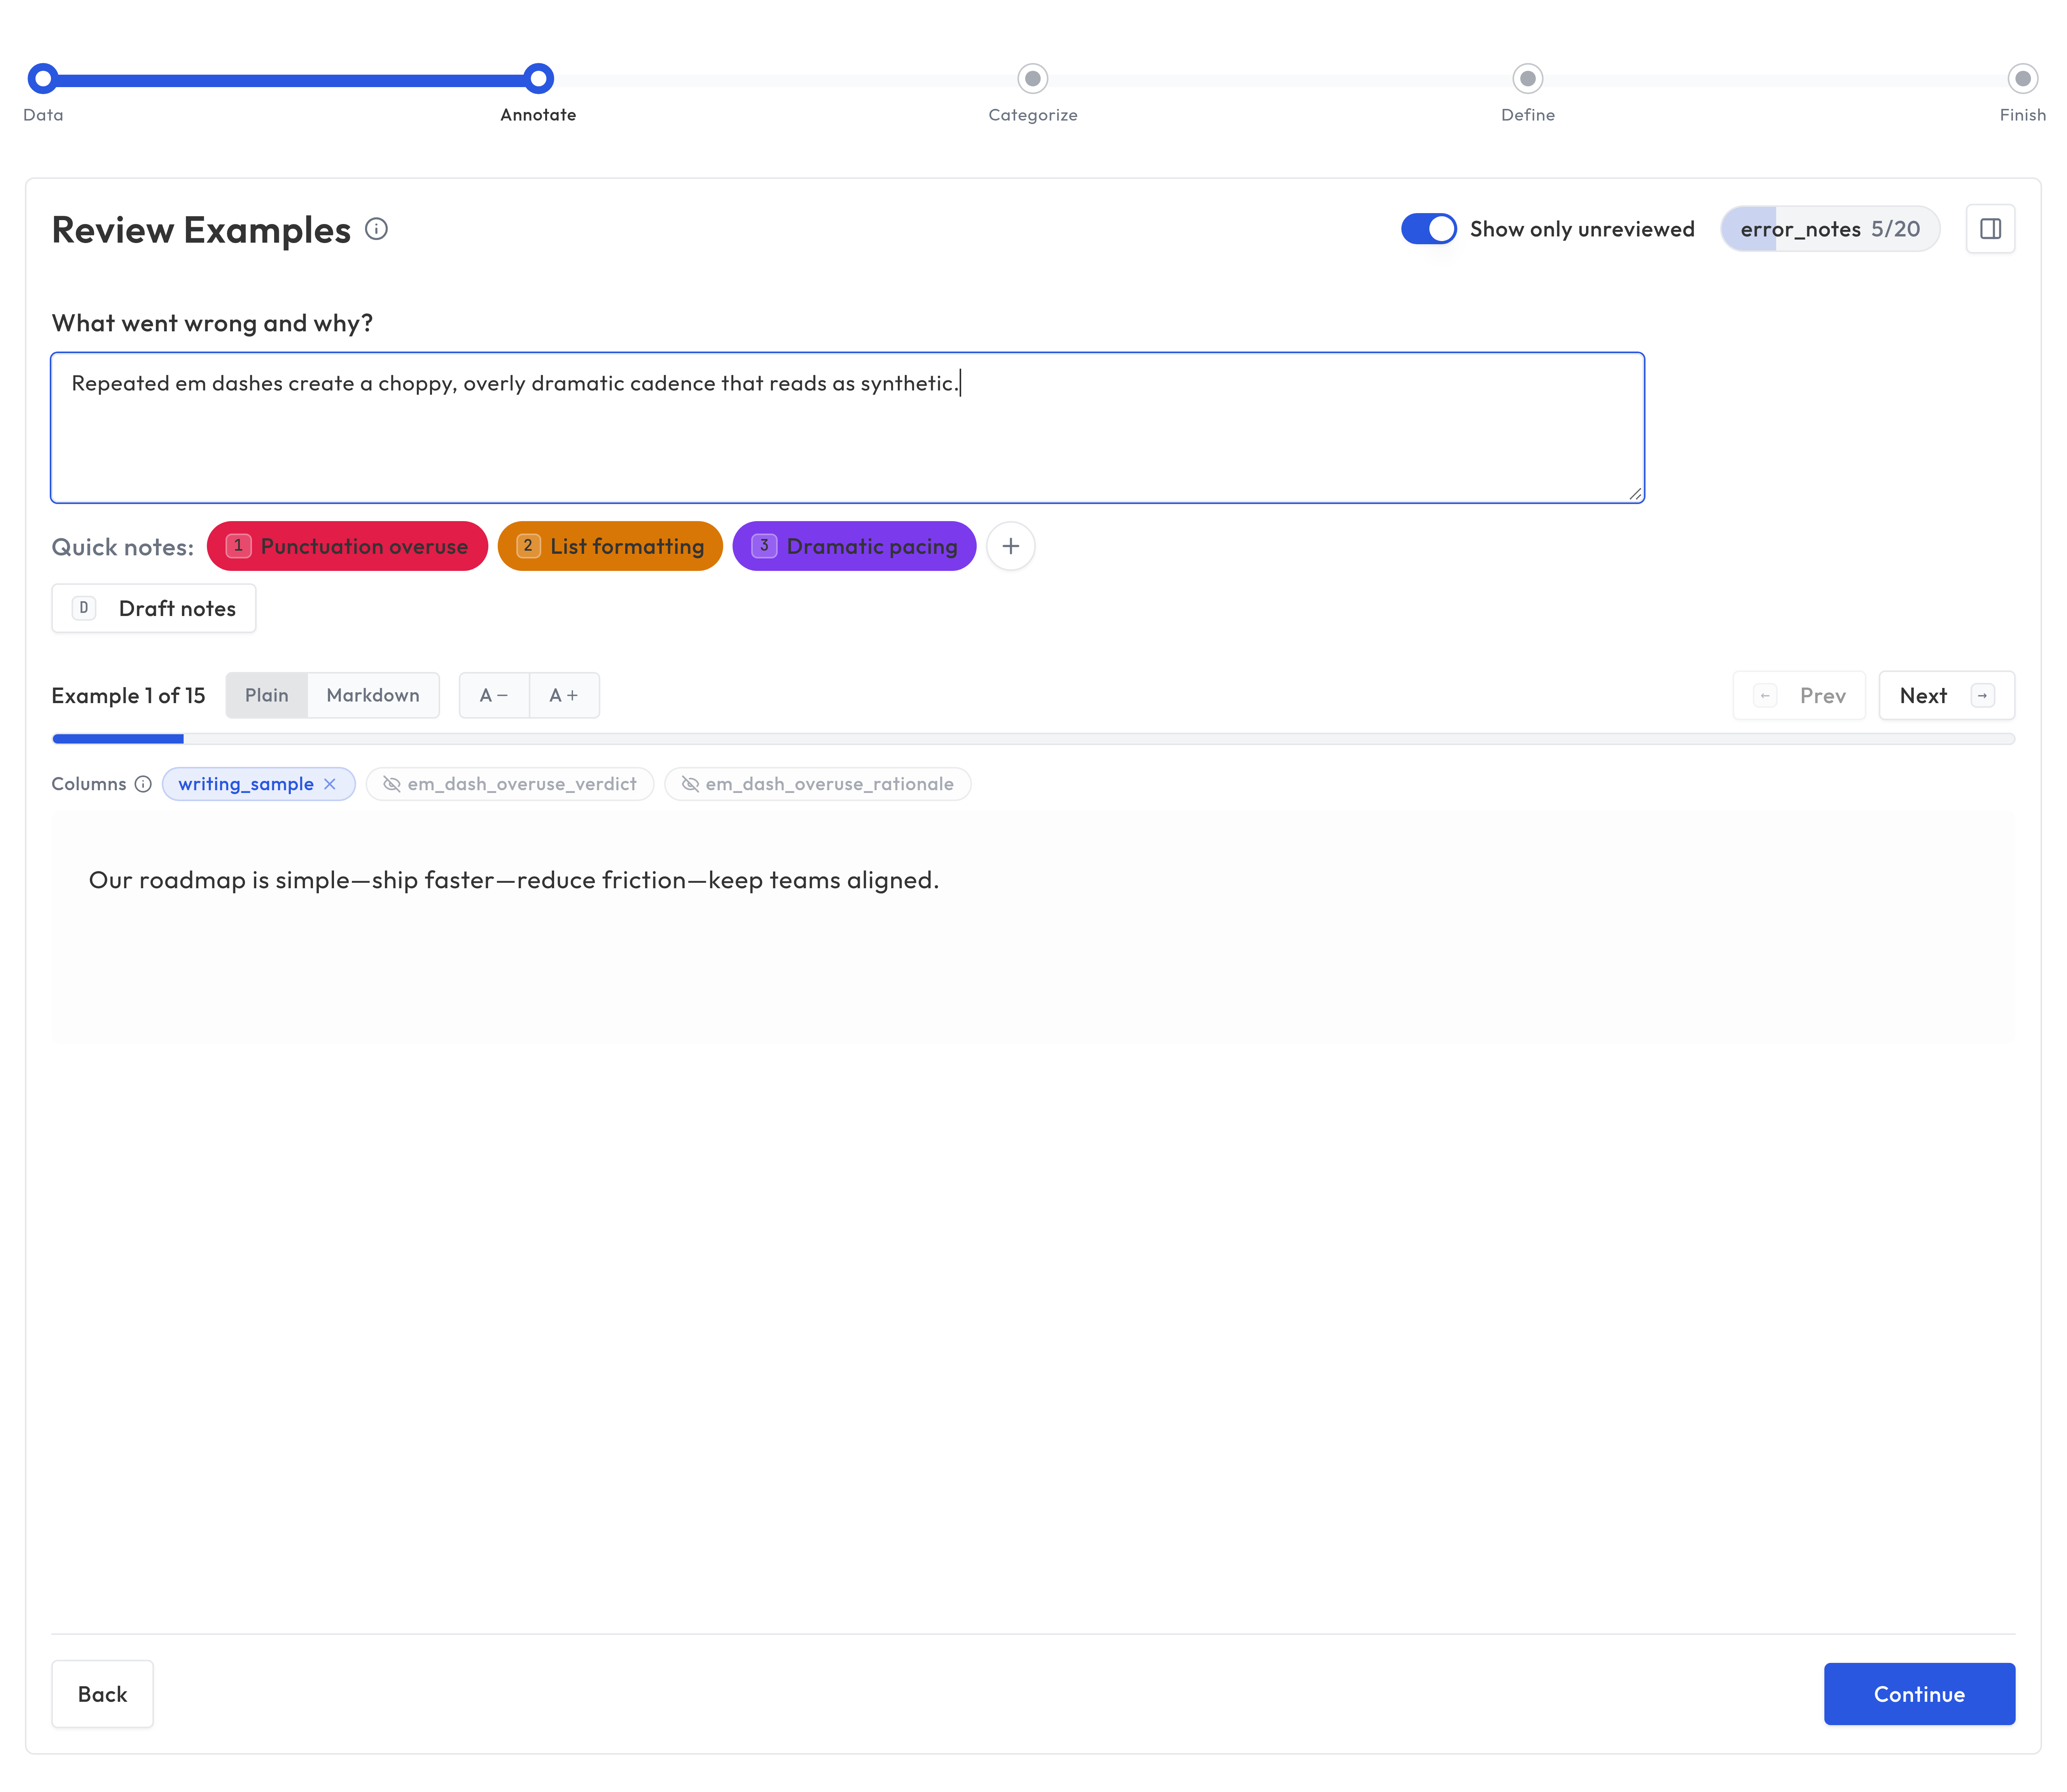The height and width of the screenshot is (1792, 2067).
Task: Apply the Punctuation overuse quick note
Action: (347, 546)
